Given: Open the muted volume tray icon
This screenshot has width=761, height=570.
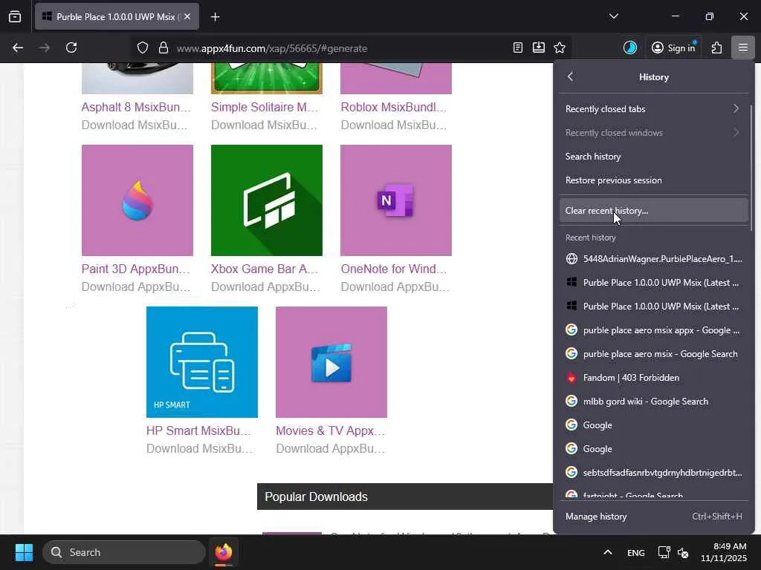Looking at the screenshot, I should (683, 552).
